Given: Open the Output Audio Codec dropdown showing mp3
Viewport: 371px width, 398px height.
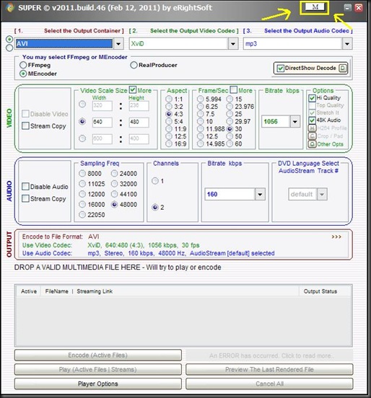Looking at the screenshot, I should 347,44.
